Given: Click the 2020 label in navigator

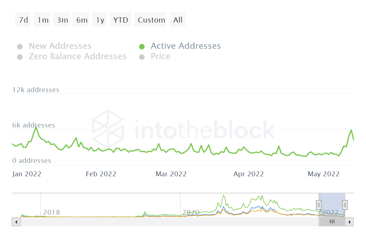Looking at the screenshot, I should [191, 212].
